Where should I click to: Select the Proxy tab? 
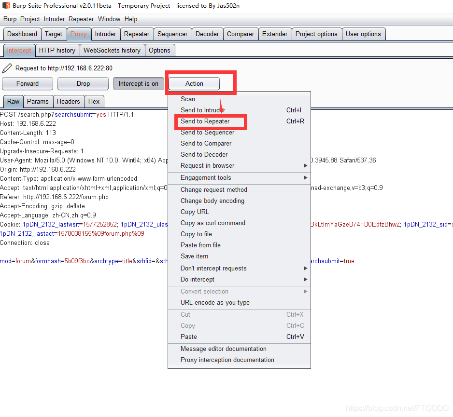coord(79,34)
